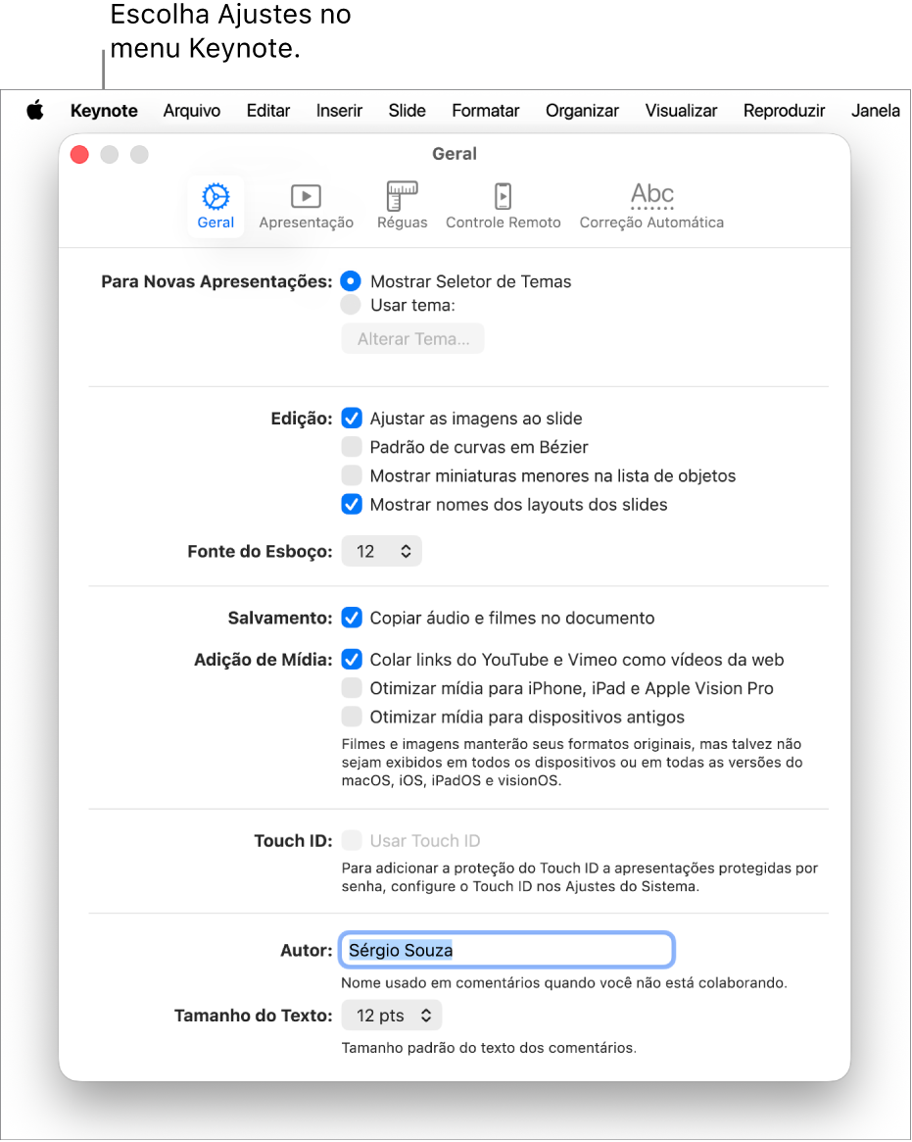This screenshot has height=1142, width=912.
Task: Open the Organizar menu
Action: 582,111
